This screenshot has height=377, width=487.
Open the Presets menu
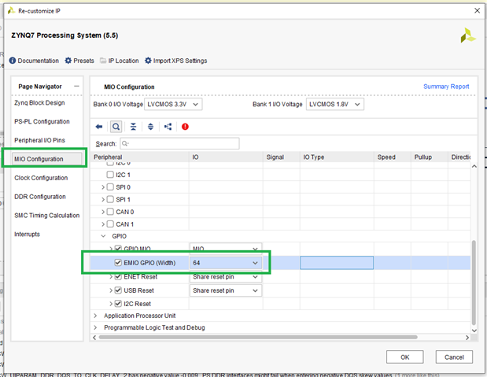pyautogui.click(x=79, y=61)
